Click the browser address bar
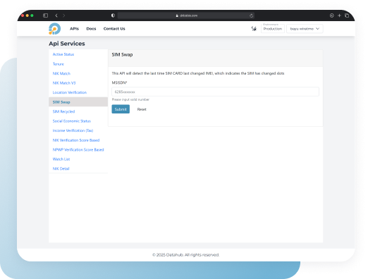The width and height of the screenshot is (368, 279). 186,15
